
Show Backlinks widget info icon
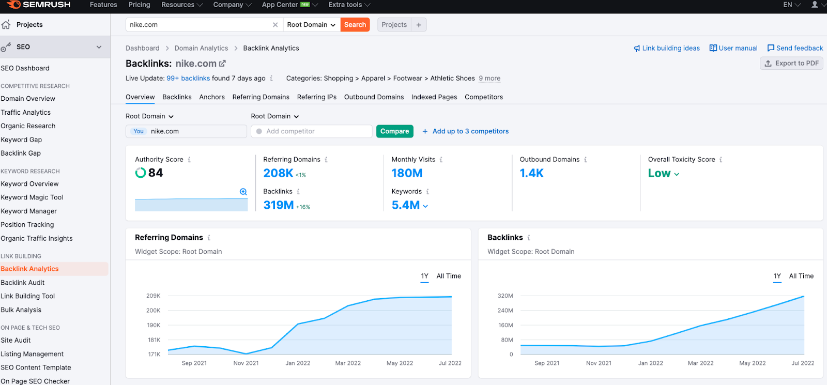pos(529,238)
